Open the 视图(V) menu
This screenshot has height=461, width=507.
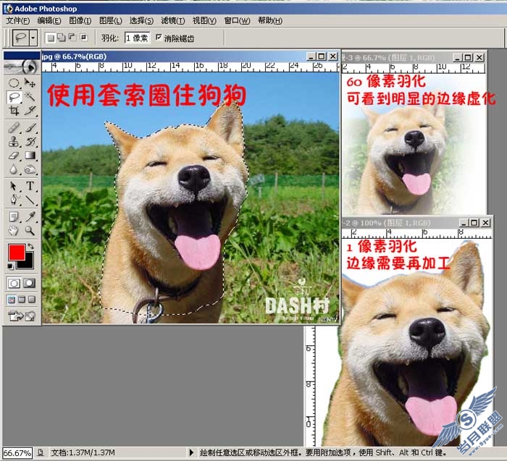tap(204, 21)
